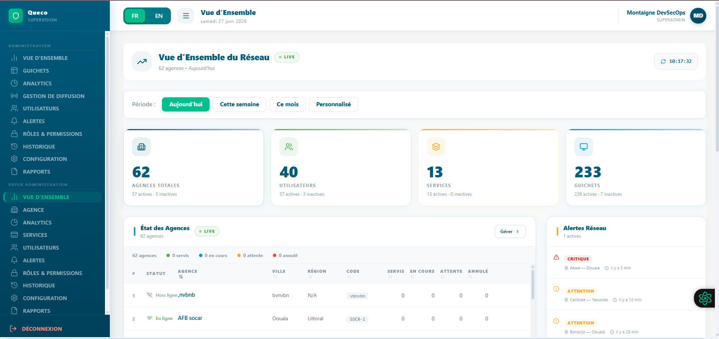Screen dimensions: 719x339
Task: Click the main page vertical scrollbar
Action: pyautogui.click(x=717, y=79)
